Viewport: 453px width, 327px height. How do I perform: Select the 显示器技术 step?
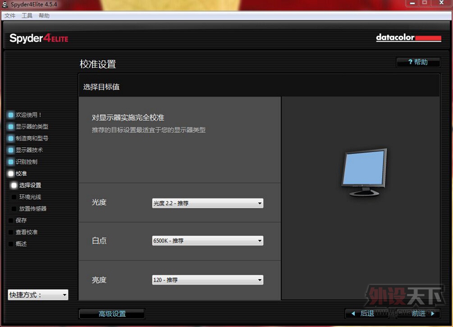29,150
